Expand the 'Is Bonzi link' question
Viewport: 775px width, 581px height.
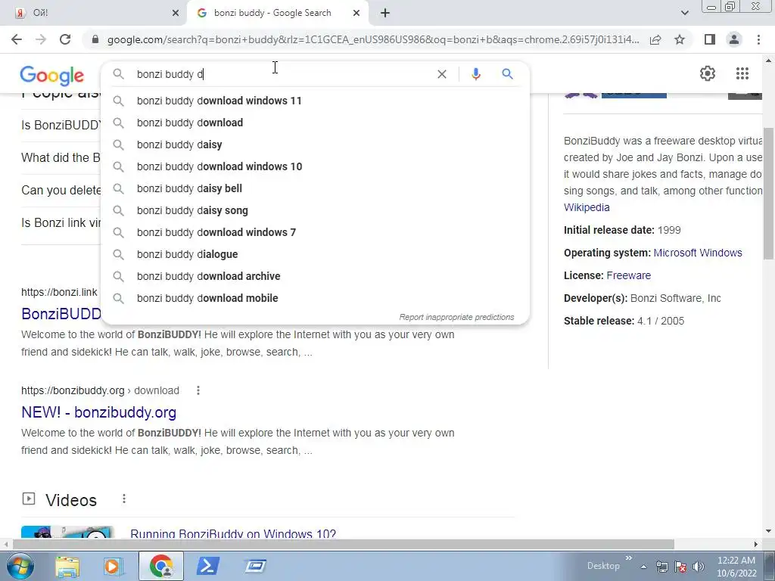(x=61, y=223)
